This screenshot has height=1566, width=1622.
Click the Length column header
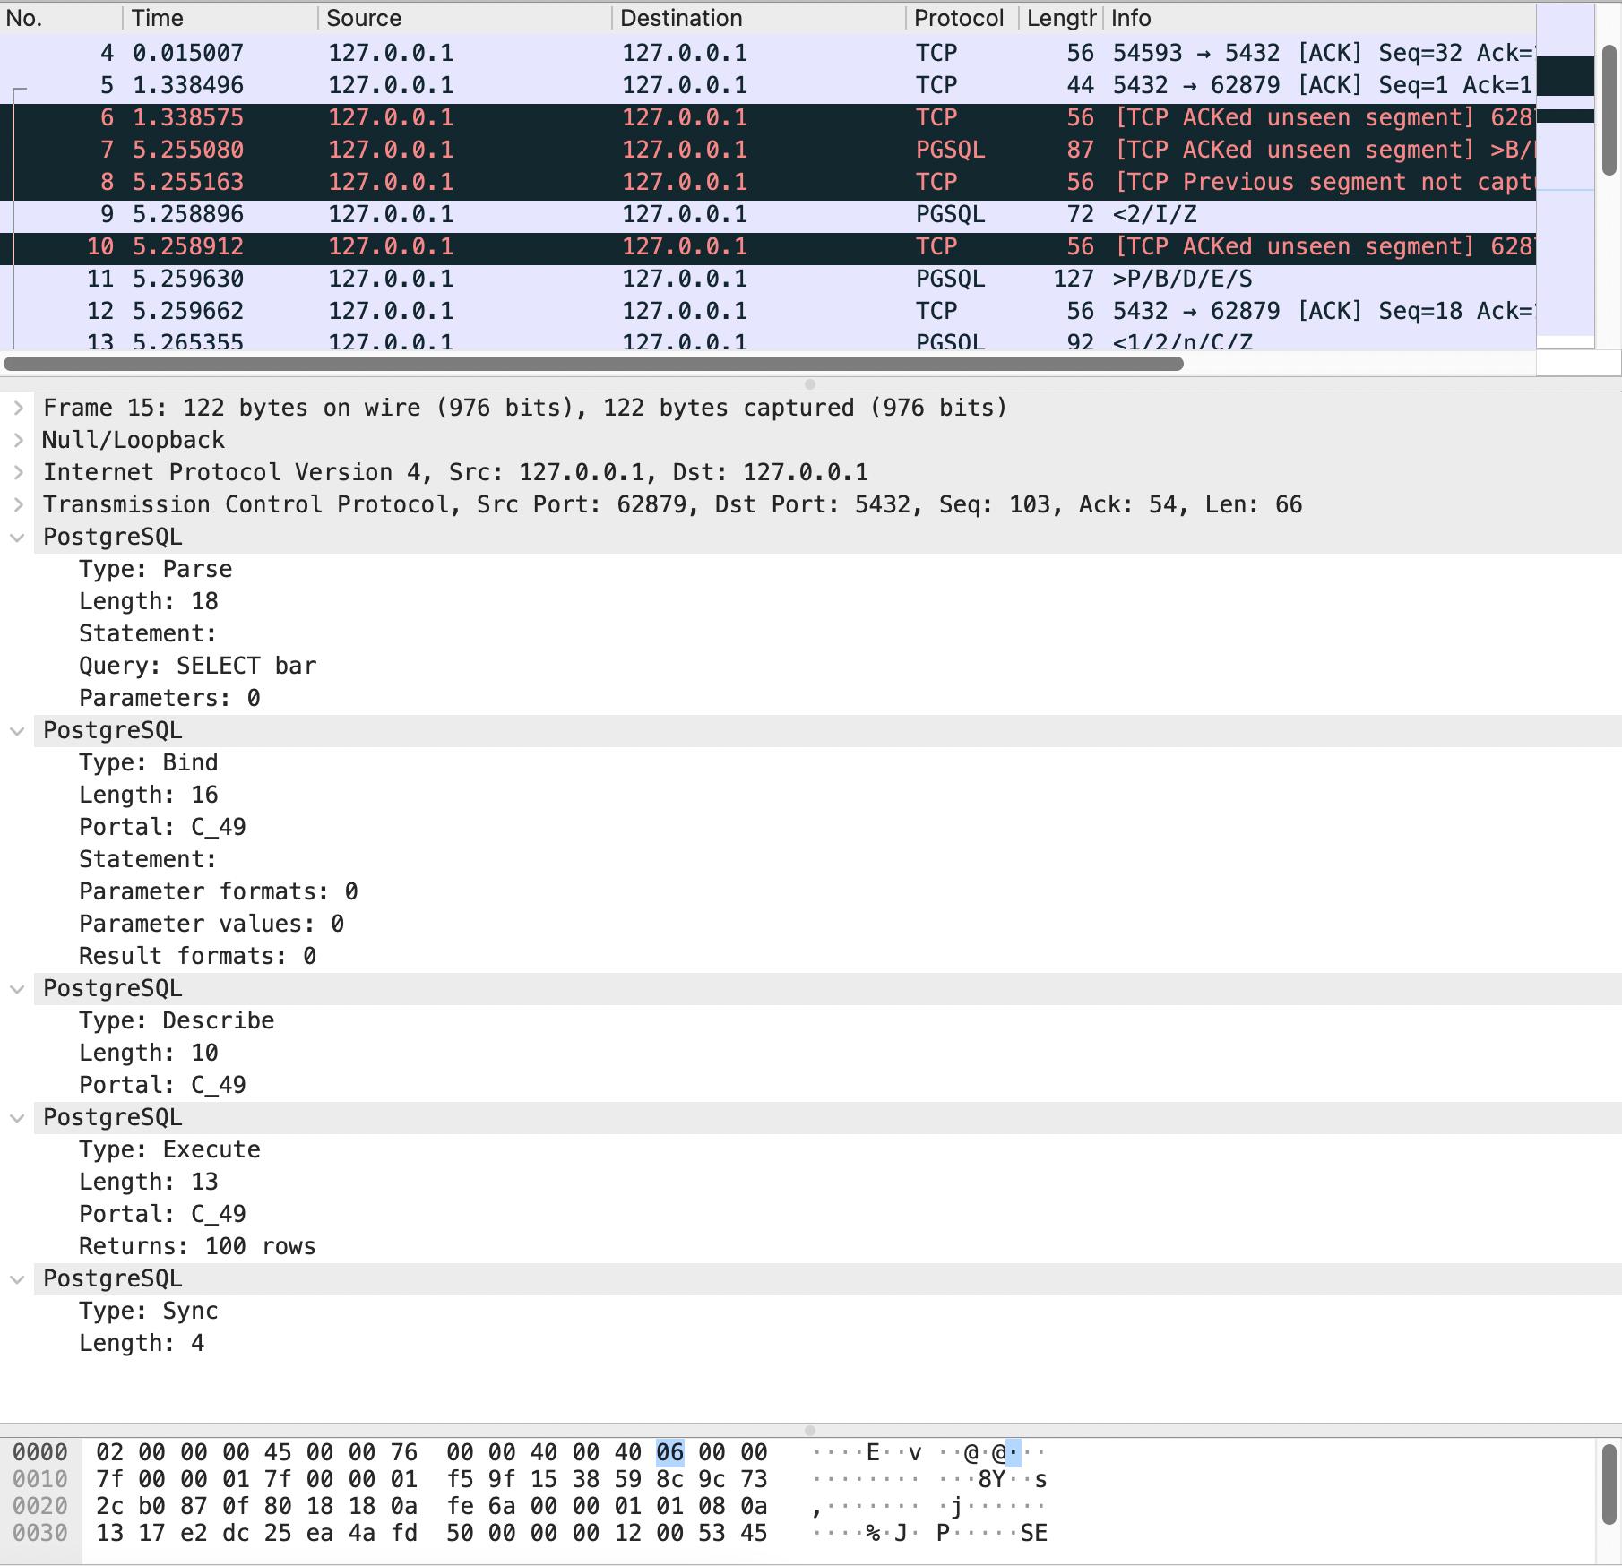tap(1060, 18)
